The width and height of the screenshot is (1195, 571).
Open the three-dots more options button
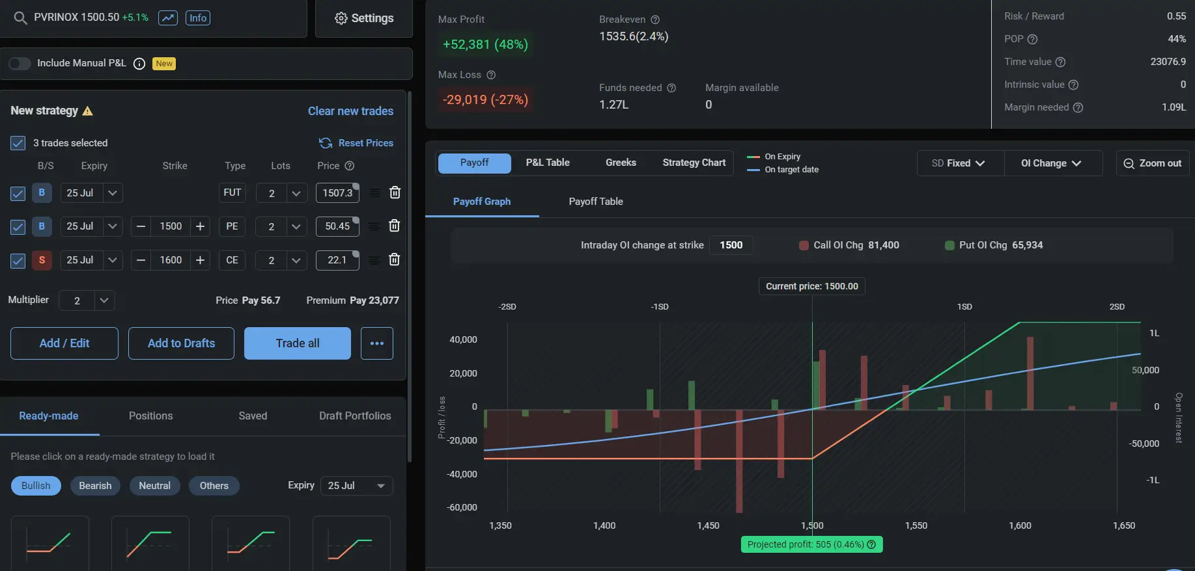click(377, 343)
